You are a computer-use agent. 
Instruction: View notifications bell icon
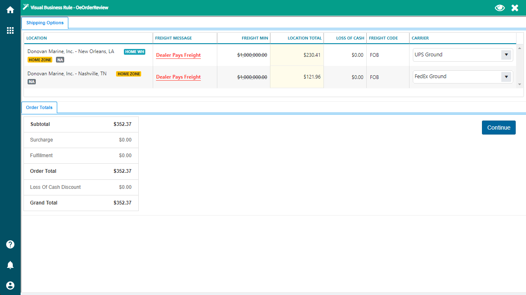coord(10,265)
